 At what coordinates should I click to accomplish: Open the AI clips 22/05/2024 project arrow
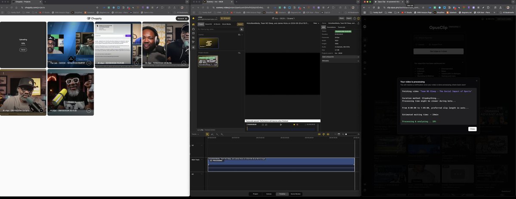pyautogui.click(x=136, y=63)
